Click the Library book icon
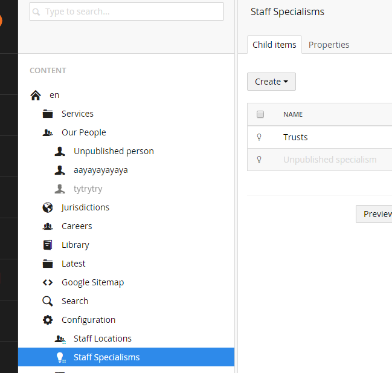This screenshot has width=392, height=373. [x=48, y=245]
